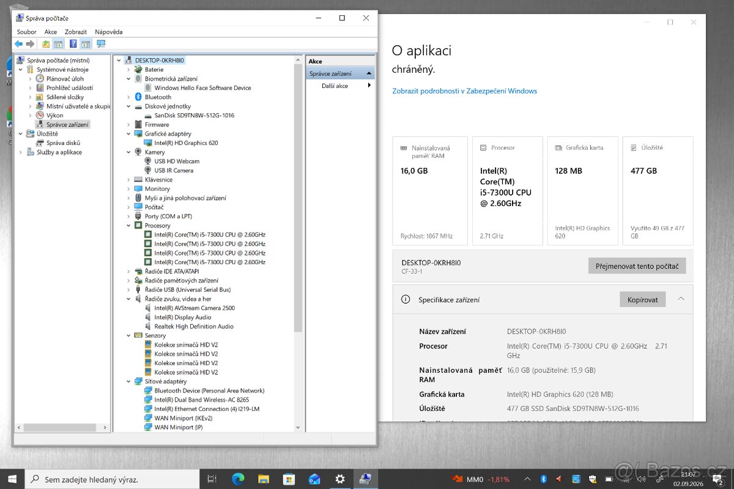Launch Microsoft Edge from the taskbar
The width and height of the screenshot is (734, 489).
pos(238,479)
